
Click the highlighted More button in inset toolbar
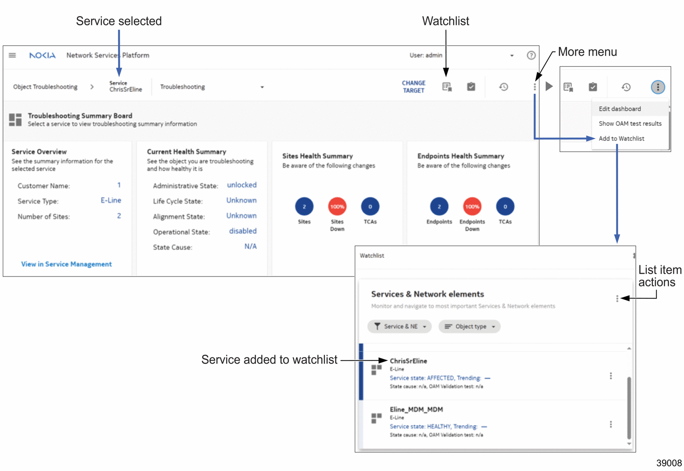click(x=658, y=87)
